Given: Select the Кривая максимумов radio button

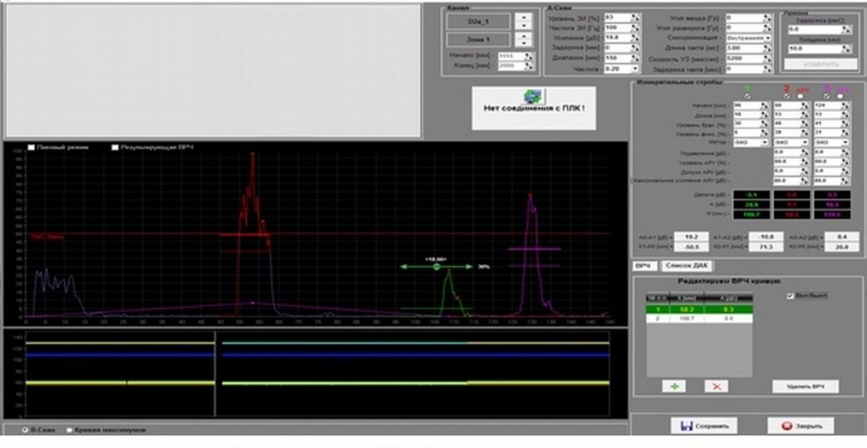Looking at the screenshot, I should point(70,430).
